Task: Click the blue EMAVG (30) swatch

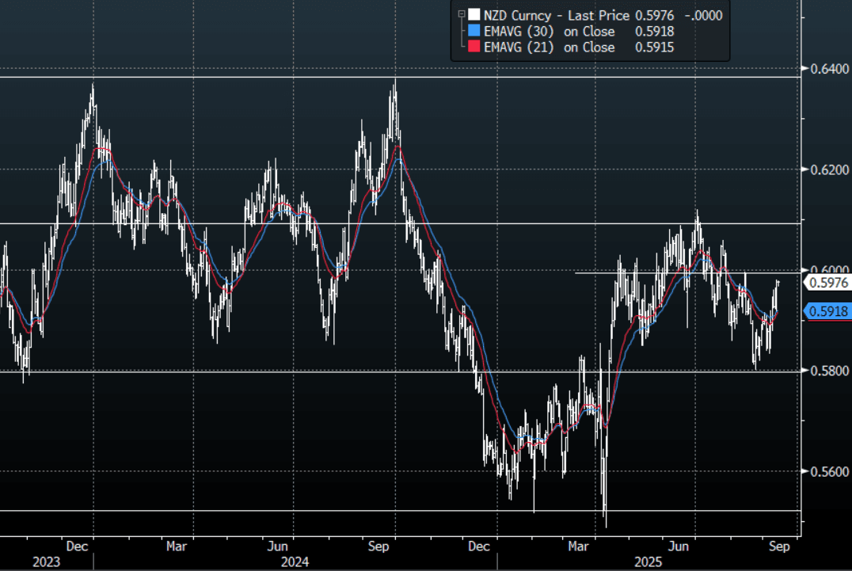Action: [474, 31]
